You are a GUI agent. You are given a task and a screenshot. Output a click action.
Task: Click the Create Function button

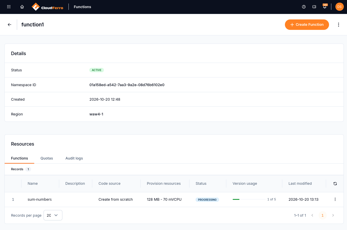(307, 25)
